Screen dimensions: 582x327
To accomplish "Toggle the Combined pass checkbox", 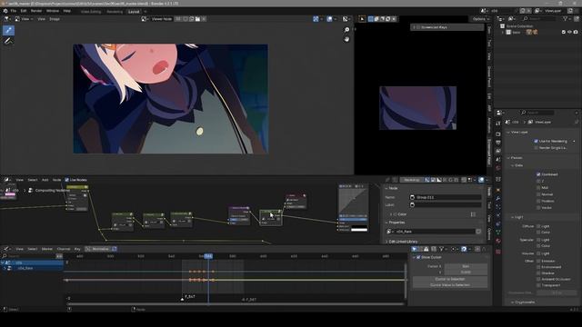I will (538, 174).
